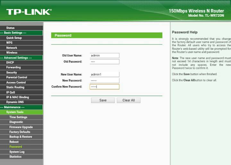Click bold 'Save' in help text
The image size is (231, 165).
tap(186, 74)
